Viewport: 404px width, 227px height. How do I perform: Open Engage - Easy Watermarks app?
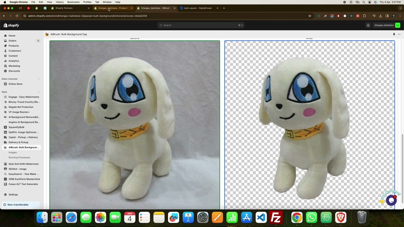(24, 97)
